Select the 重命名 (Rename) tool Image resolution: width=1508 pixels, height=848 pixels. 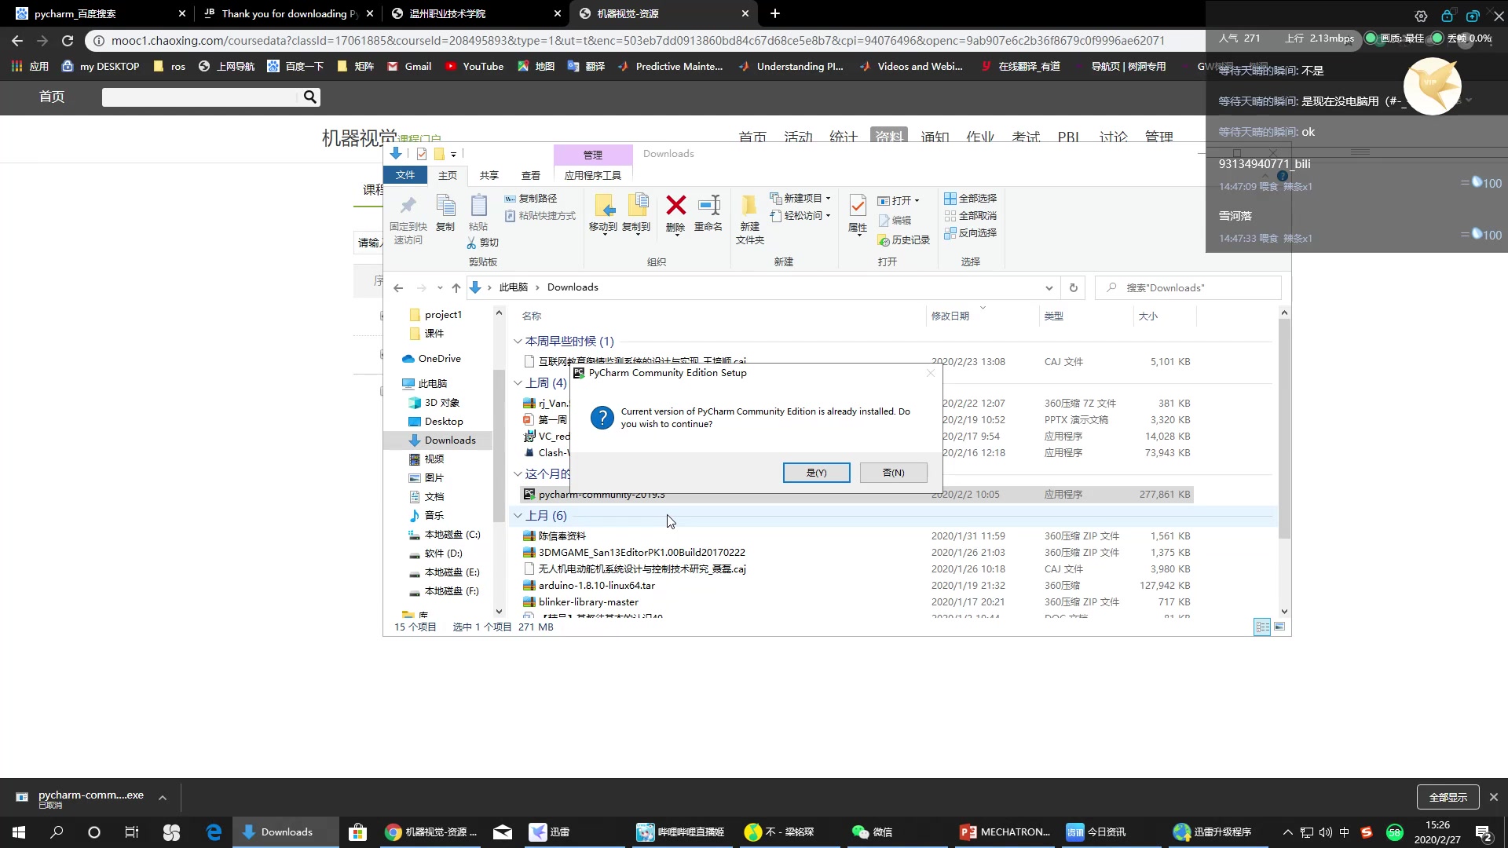pyautogui.click(x=708, y=214)
